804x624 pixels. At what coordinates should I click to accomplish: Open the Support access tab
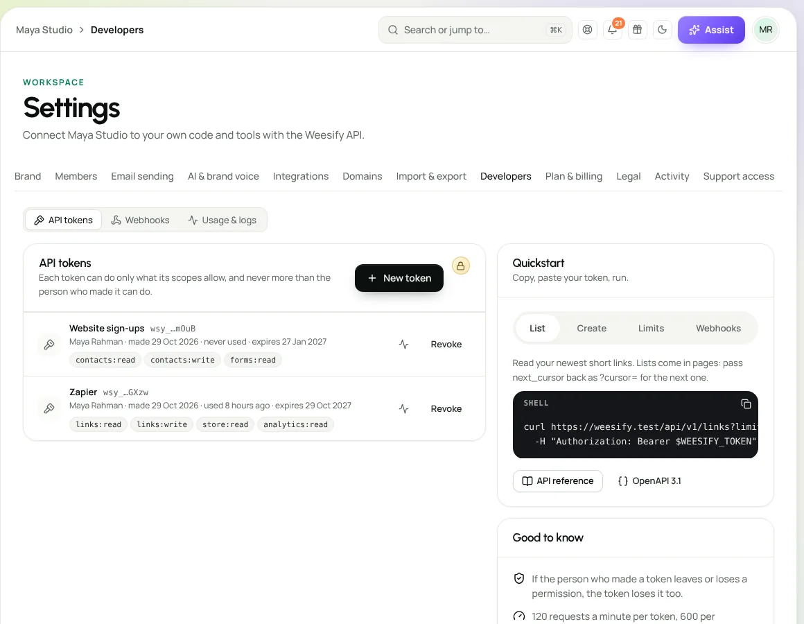coord(738,176)
